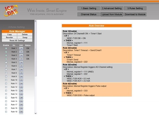Image resolution: width=159 pixels, height=115 pixels.
Task: Enable the Rule 9 checkbox
Action: (x=6, y=76)
